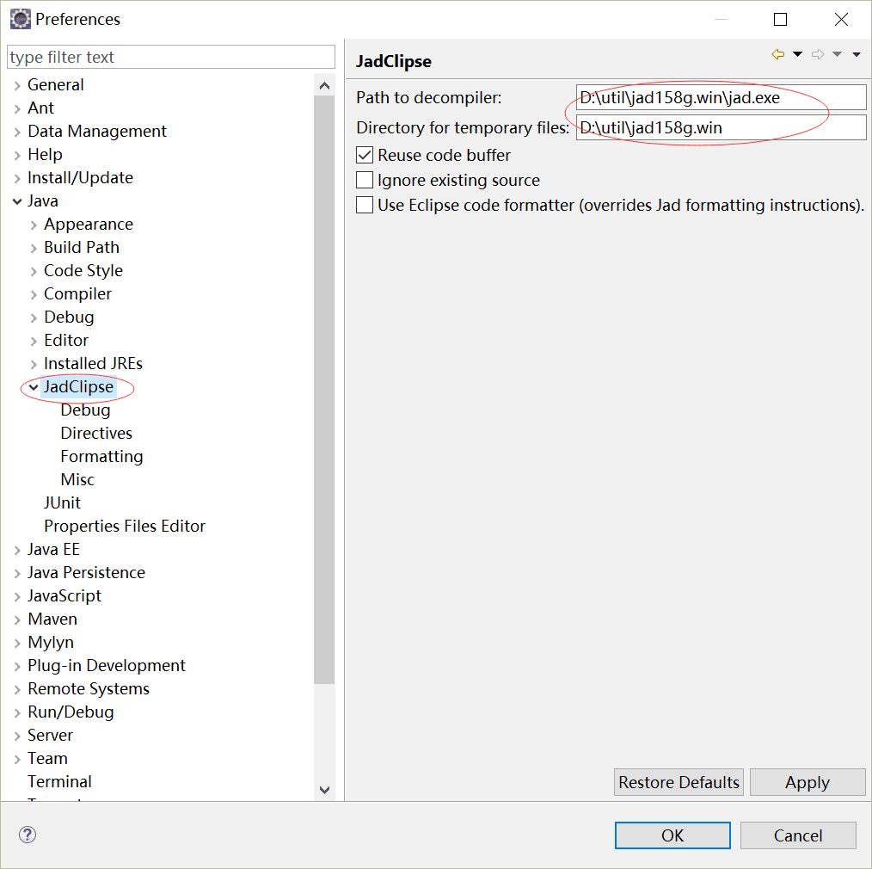The height and width of the screenshot is (869, 872).
Task: Expand the Code Style node
Action: tap(34, 271)
